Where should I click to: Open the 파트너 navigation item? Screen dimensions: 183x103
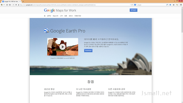pyautogui.click(x=71, y=16)
